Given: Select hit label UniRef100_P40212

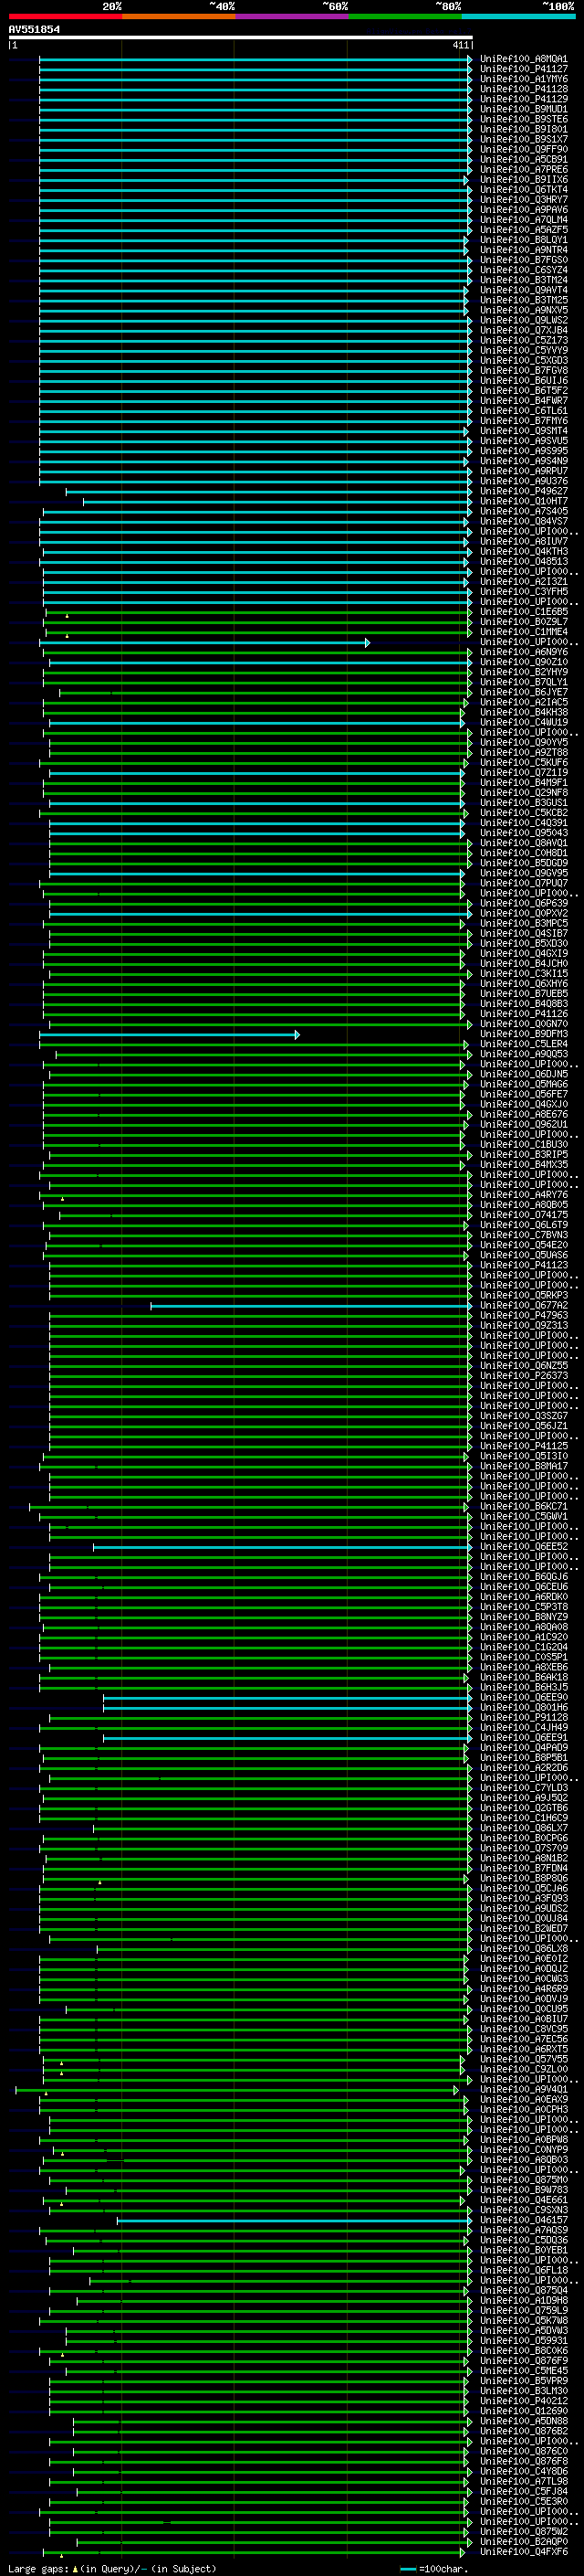Looking at the screenshot, I should click(x=523, y=2400).
